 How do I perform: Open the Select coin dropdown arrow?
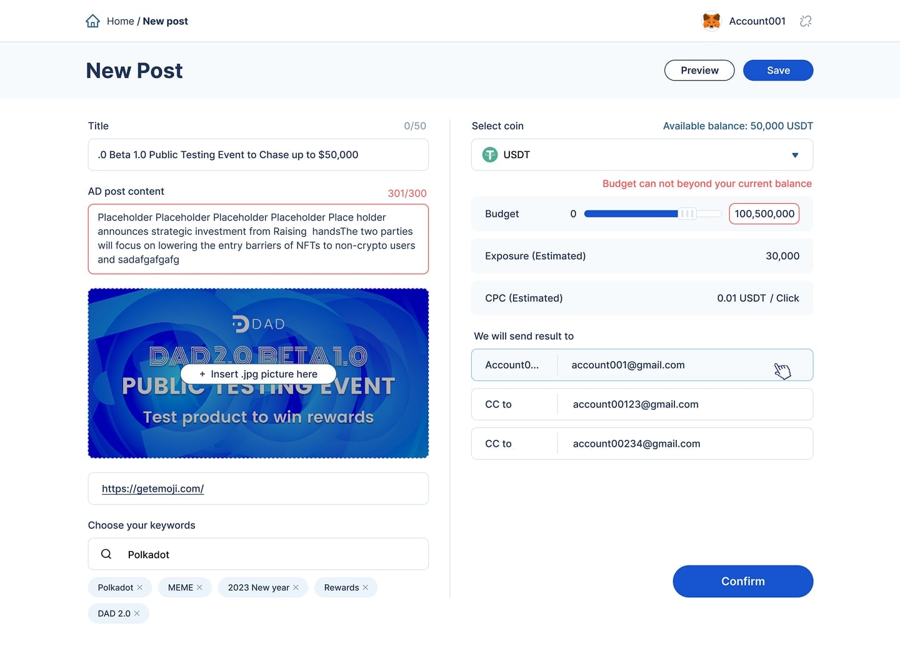pyautogui.click(x=795, y=155)
